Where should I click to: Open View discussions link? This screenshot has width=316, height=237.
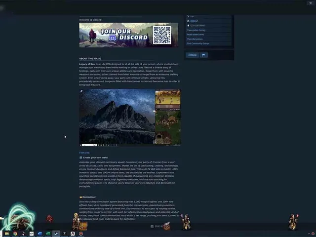(x=195, y=39)
